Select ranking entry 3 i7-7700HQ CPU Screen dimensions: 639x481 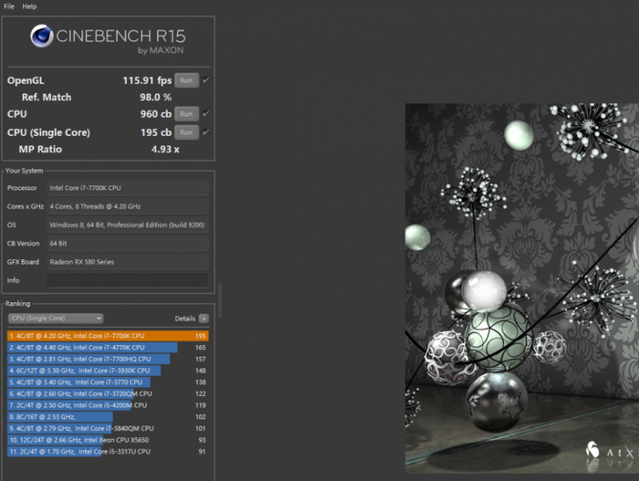[108, 359]
